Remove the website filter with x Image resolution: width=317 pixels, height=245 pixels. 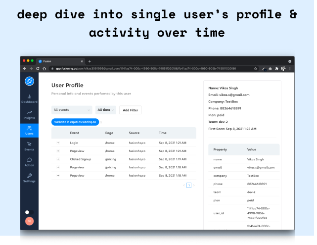(101, 122)
